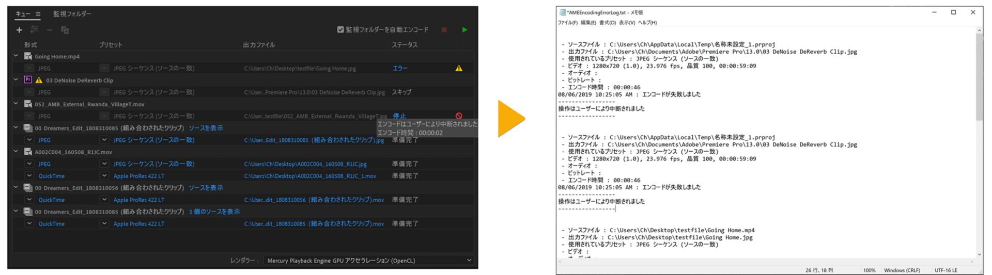Screen dimensions: 992x275
Task: Click ソースを表示 beside Dreamers_Edit_1808310056
Action: click(x=206, y=188)
